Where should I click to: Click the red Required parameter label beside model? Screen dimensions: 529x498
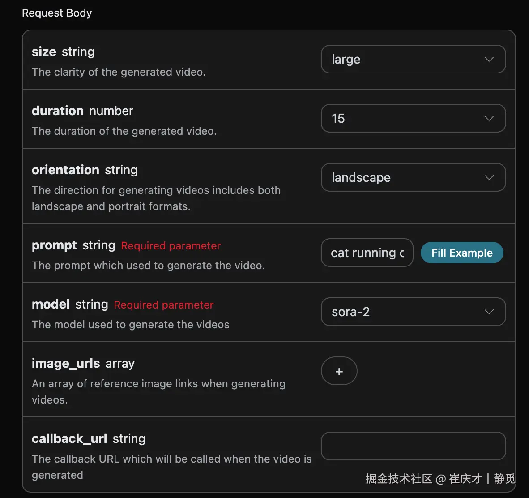tap(164, 305)
